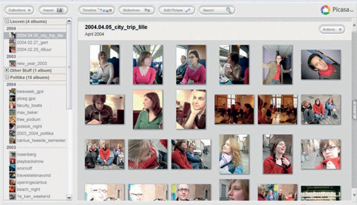Select the 2004.02.27_gert album
The width and height of the screenshot is (357, 205).
(33, 43)
